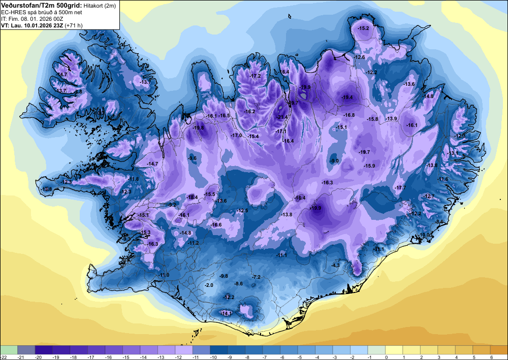Select the -16.5 temperature label
The width and height of the screenshot is (508, 360).
click(x=224, y=116)
